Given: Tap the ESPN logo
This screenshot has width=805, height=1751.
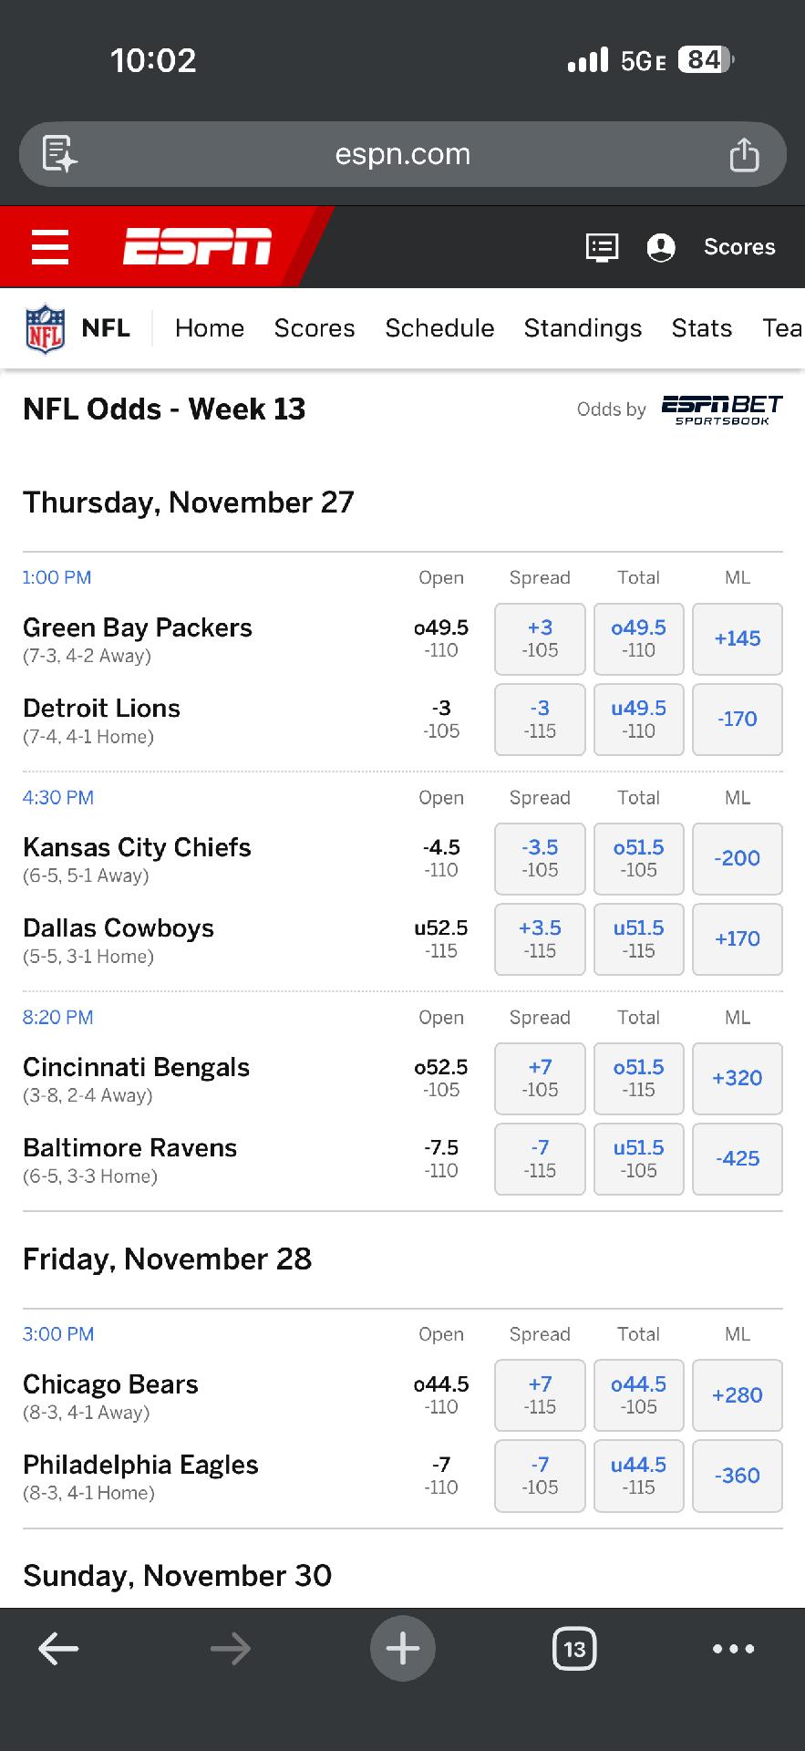Looking at the screenshot, I should click(197, 247).
